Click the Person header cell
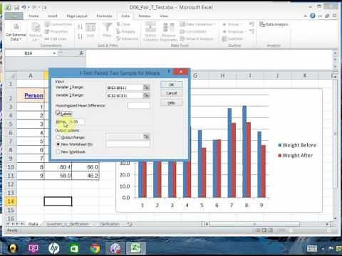The width and height of the screenshot is (342, 256). click(31, 95)
